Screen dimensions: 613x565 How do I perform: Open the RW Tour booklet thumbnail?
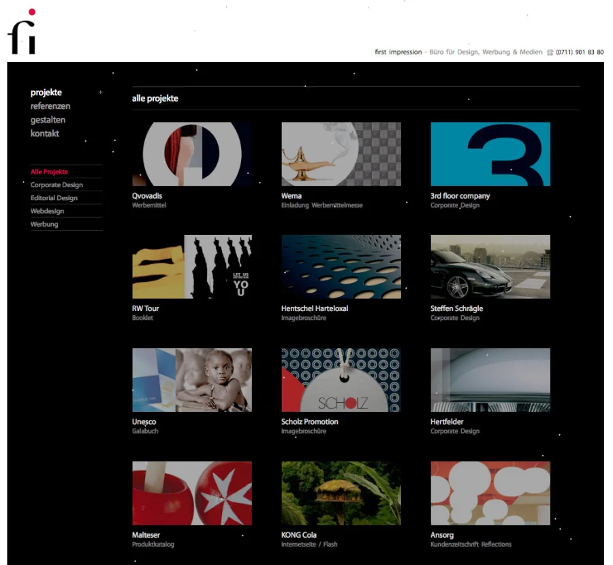(192, 267)
